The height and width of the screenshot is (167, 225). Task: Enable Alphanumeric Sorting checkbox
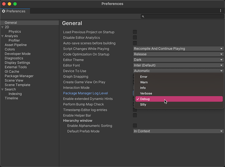[135, 126]
